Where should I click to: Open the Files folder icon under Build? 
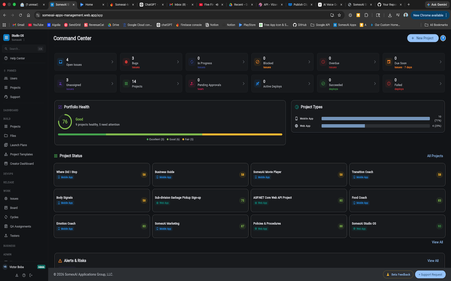click(x=6, y=136)
